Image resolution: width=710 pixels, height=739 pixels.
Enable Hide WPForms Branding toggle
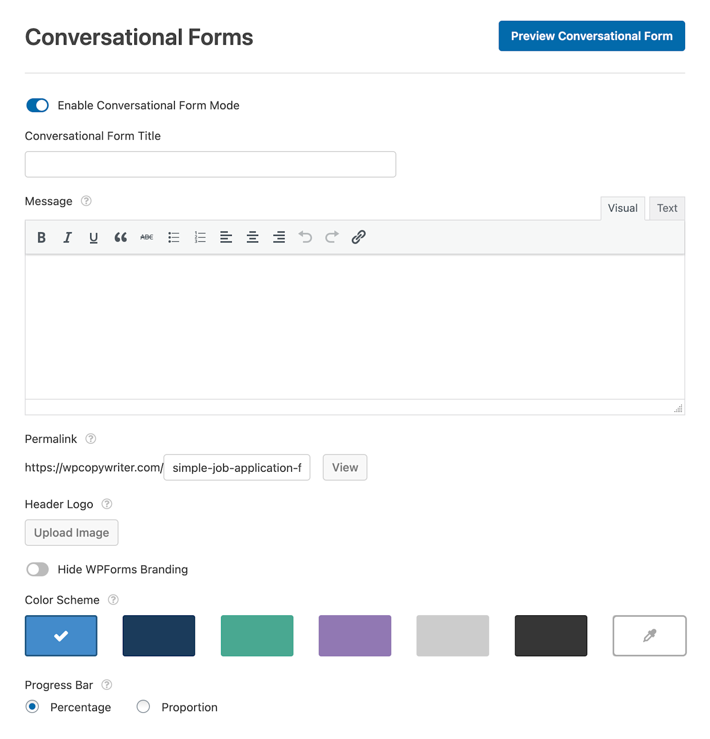38,570
